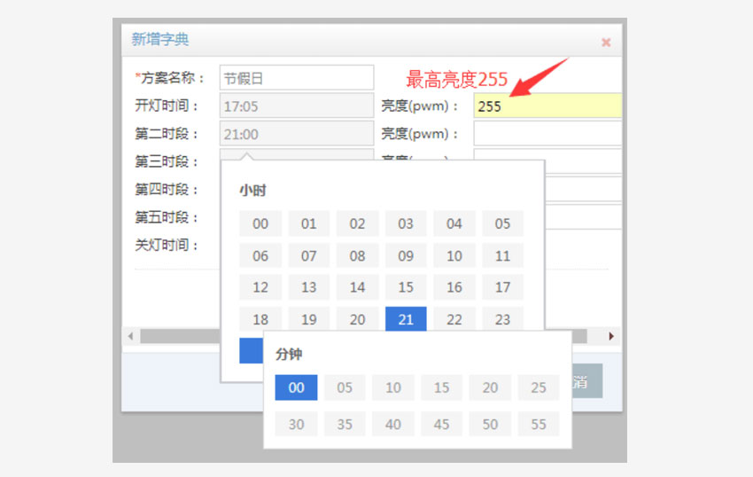The image size is (753, 477).
Task: Open the 开灯时间 time field showing 17:05
Action: tap(297, 106)
